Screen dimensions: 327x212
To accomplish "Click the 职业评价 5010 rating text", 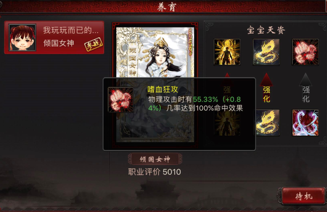I will pyautogui.click(x=154, y=172).
